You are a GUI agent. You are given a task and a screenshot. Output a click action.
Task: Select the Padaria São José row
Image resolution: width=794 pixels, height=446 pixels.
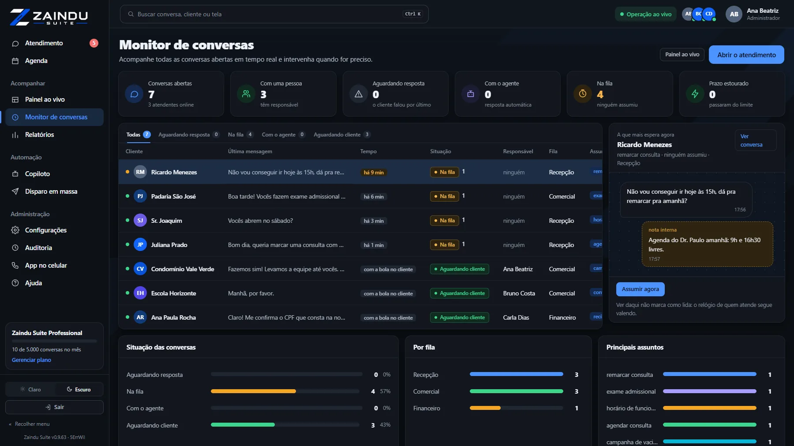pos(360,196)
